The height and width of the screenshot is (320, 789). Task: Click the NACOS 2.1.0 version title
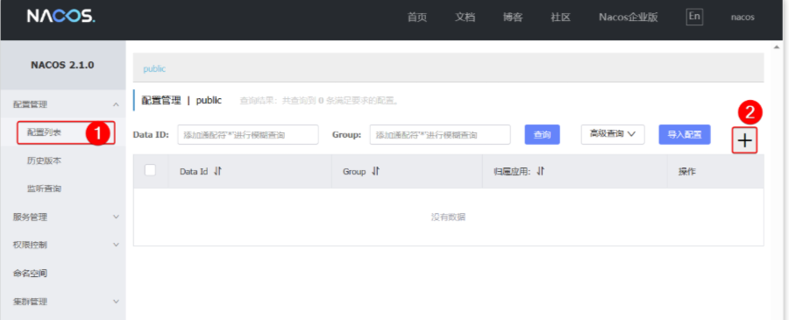pyautogui.click(x=62, y=65)
